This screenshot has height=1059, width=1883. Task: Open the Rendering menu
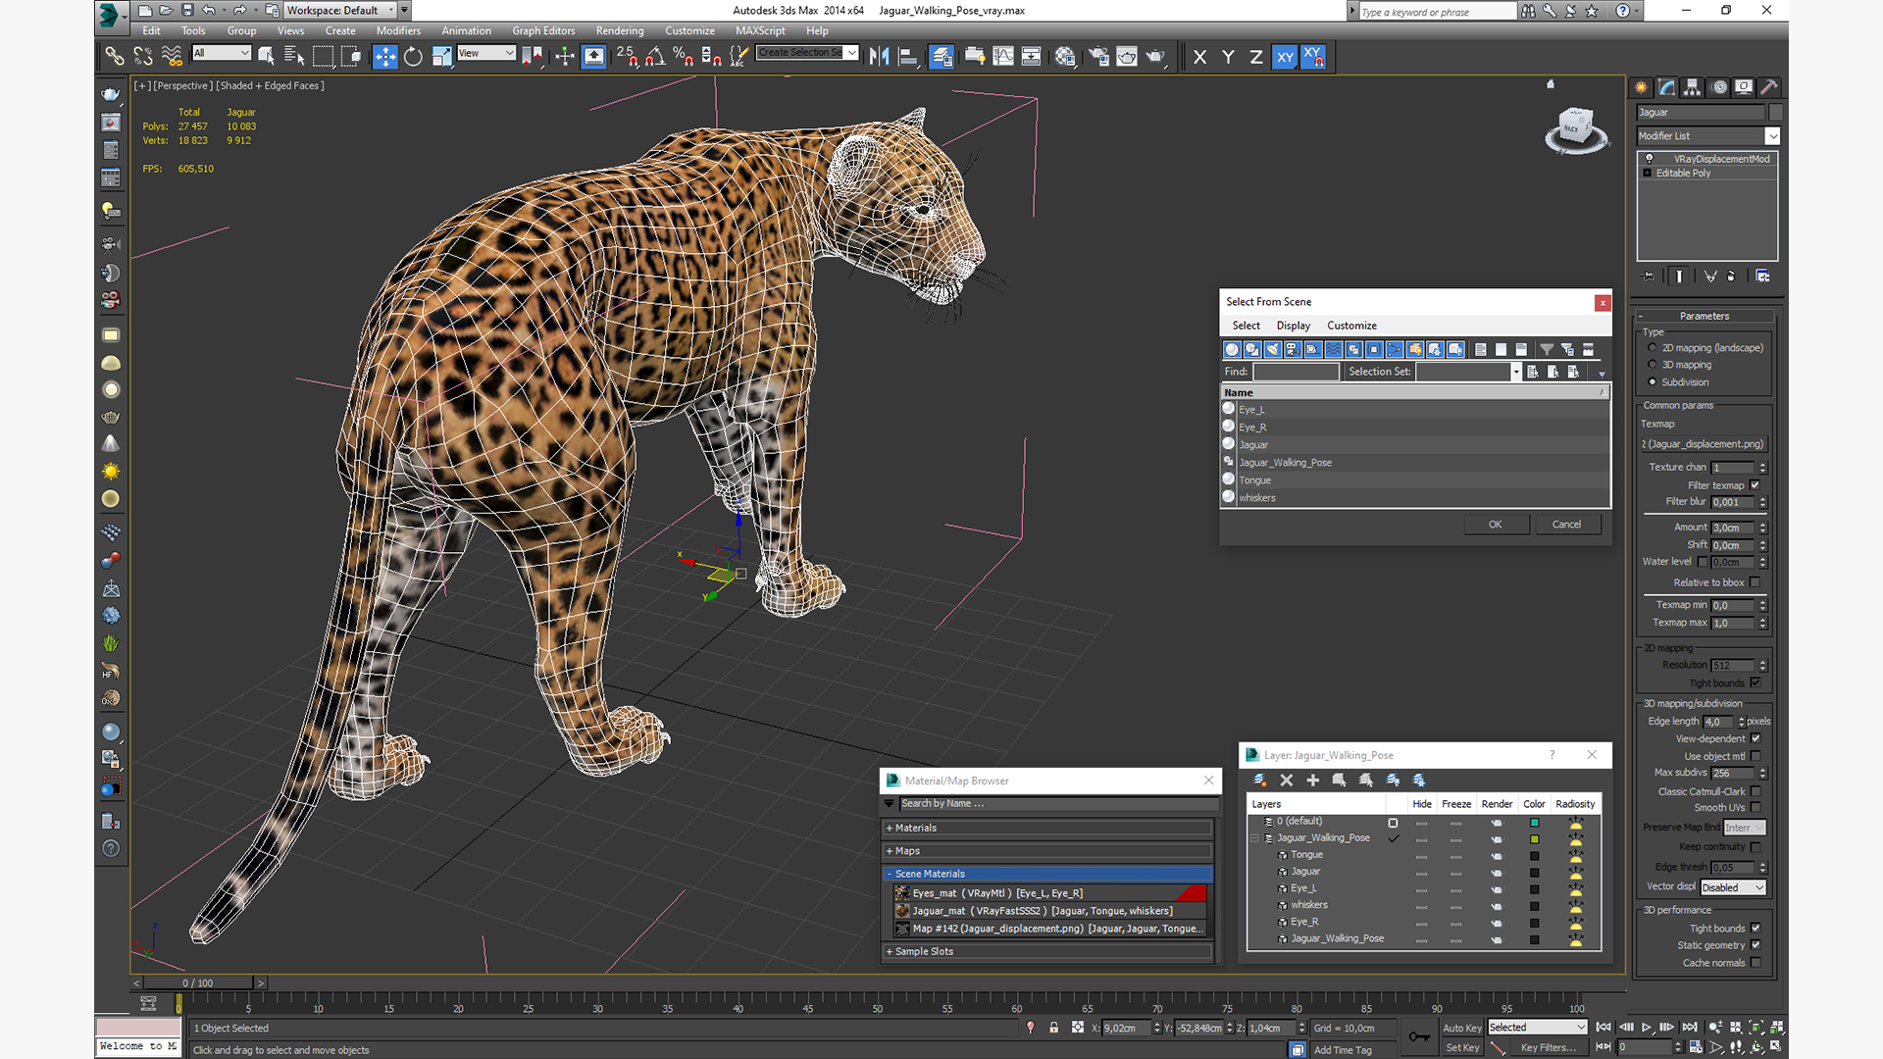pyautogui.click(x=620, y=30)
